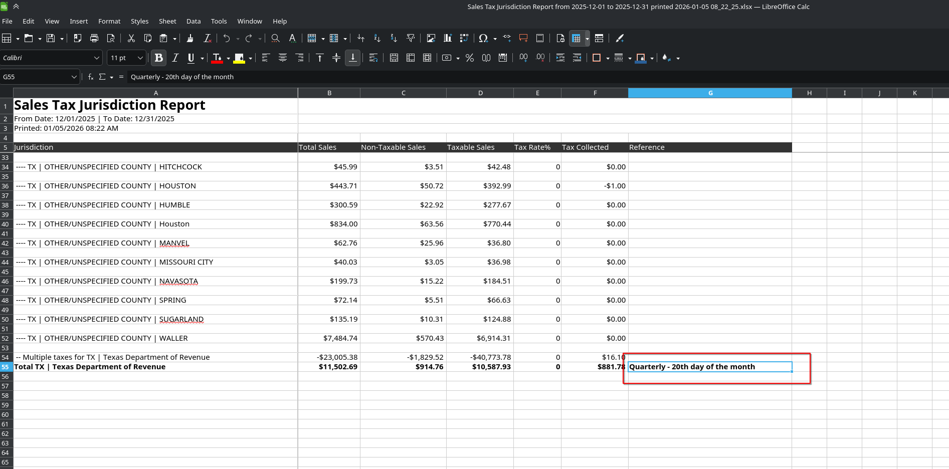Image resolution: width=949 pixels, height=469 pixels.
Task: Insert a chart using the chart icon
Action: (x=447, y=38)
